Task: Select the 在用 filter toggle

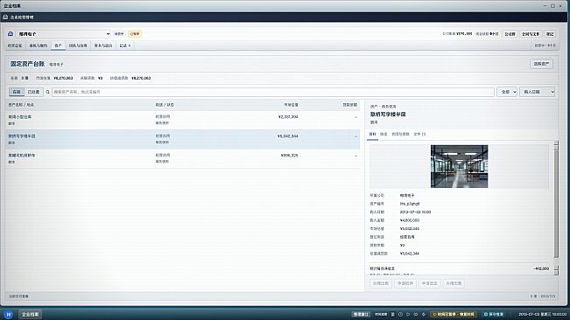Action: [17, 92]
